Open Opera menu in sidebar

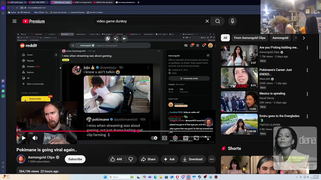tap(3, 2)
